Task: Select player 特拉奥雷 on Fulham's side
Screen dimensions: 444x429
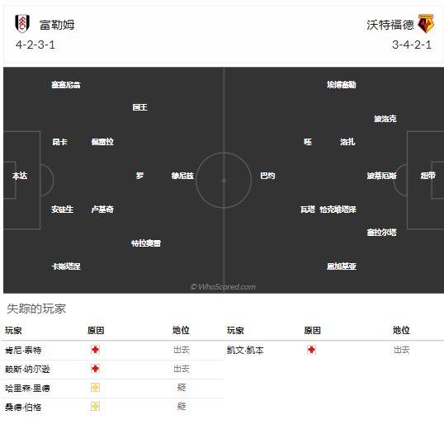Action: point(146,243)
